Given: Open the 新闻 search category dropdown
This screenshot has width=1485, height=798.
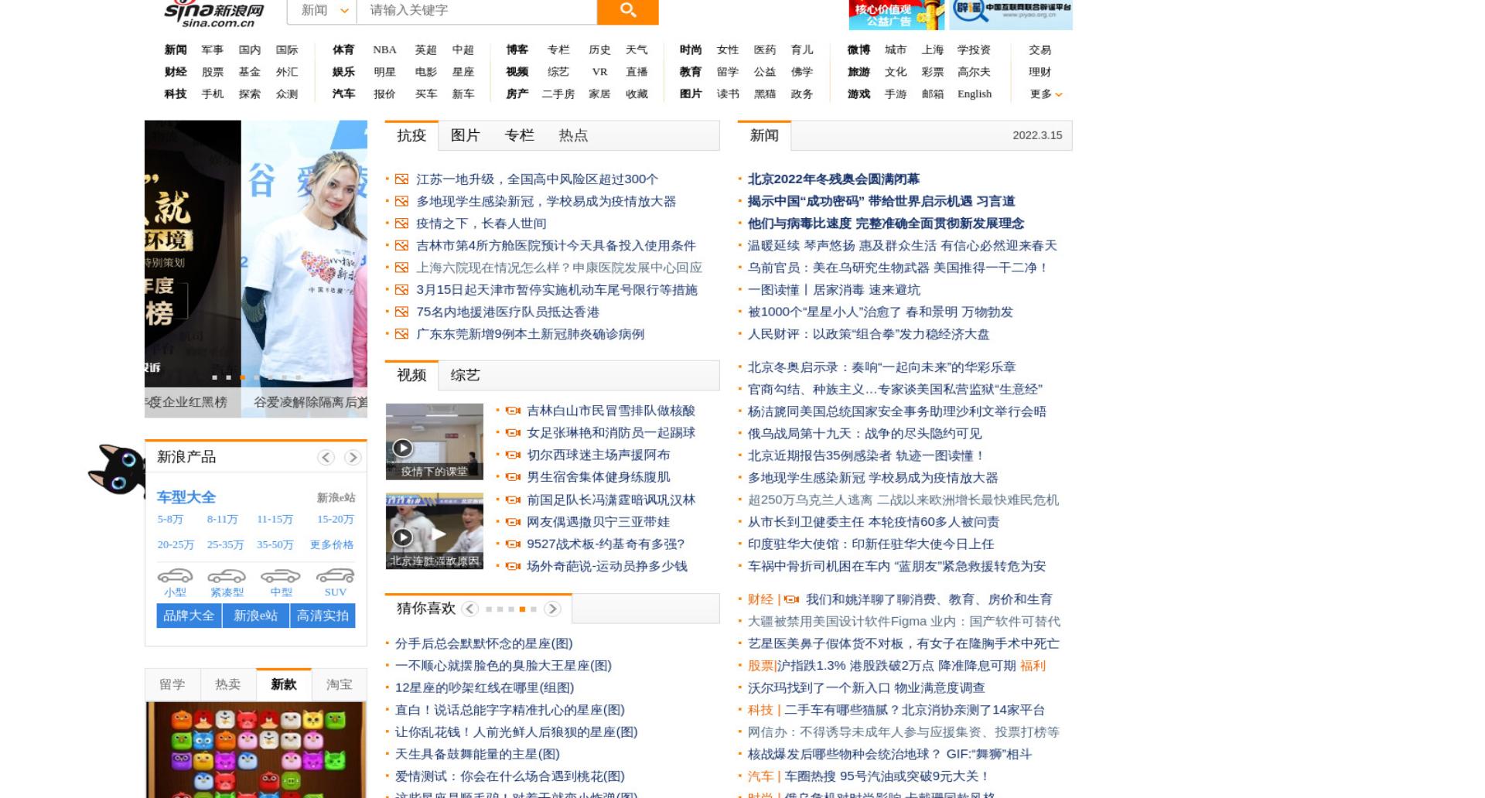Looking at the screenshot, I should pyautogui.click(x=322, y=11).
